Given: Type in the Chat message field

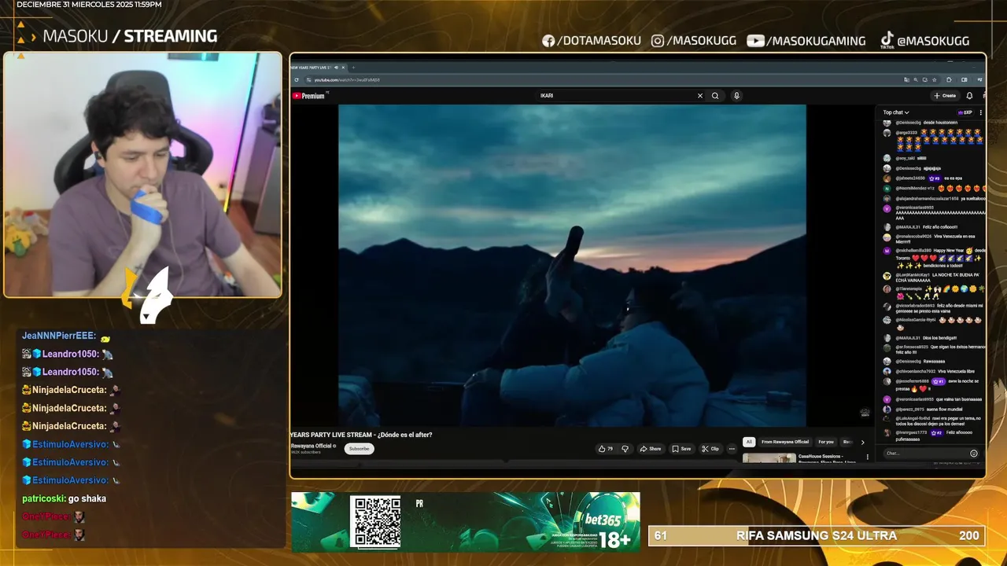Looking at the screenshot, I should pyautogui.click(x=925, y=454).
